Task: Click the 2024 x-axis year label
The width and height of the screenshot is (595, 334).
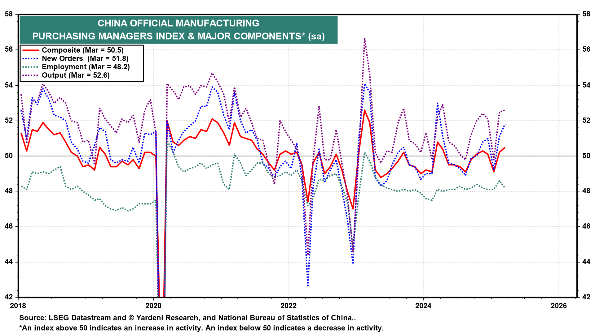Action: tap(423, 306)
